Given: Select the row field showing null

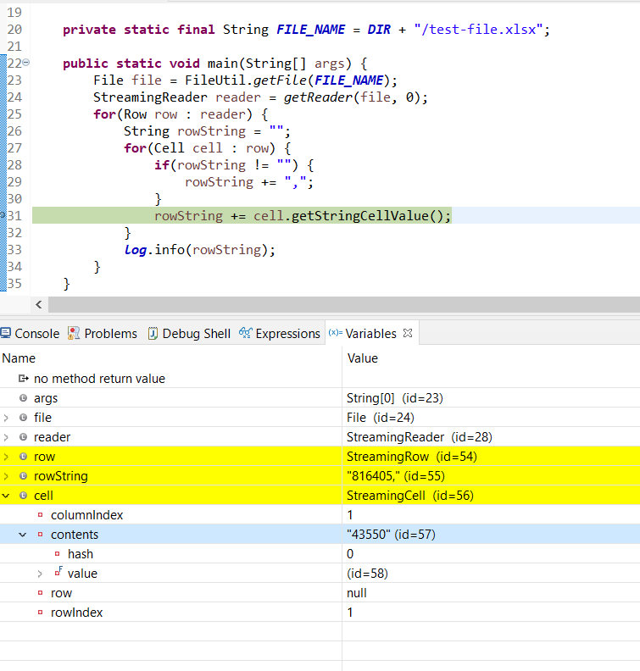Looking at the screenshot, I should [320, 593].
